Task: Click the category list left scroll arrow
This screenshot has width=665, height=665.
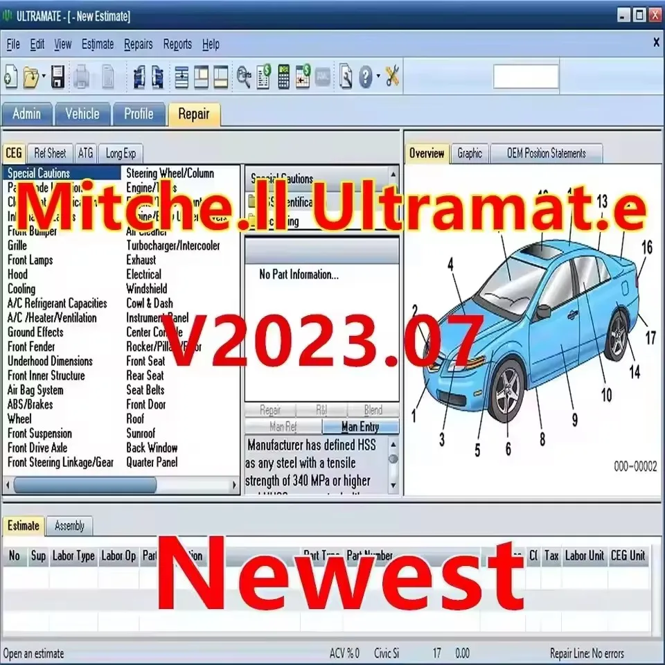Action: coord(8,485)
